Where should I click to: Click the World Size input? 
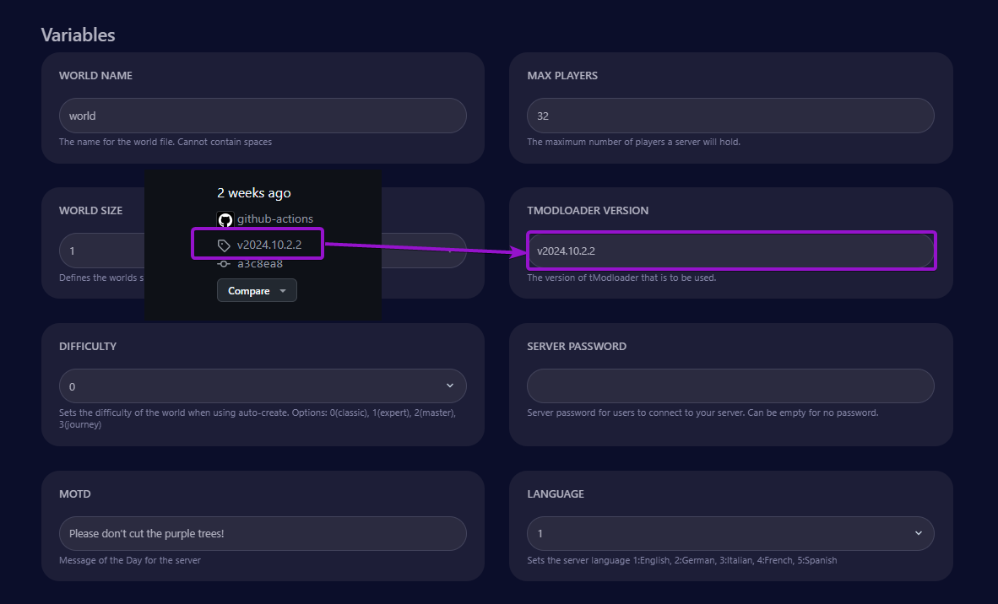(101, 251)
